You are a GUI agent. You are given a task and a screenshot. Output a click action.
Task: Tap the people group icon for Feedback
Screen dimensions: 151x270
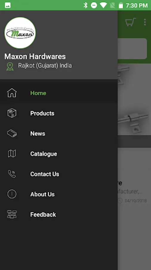(12, 214)
